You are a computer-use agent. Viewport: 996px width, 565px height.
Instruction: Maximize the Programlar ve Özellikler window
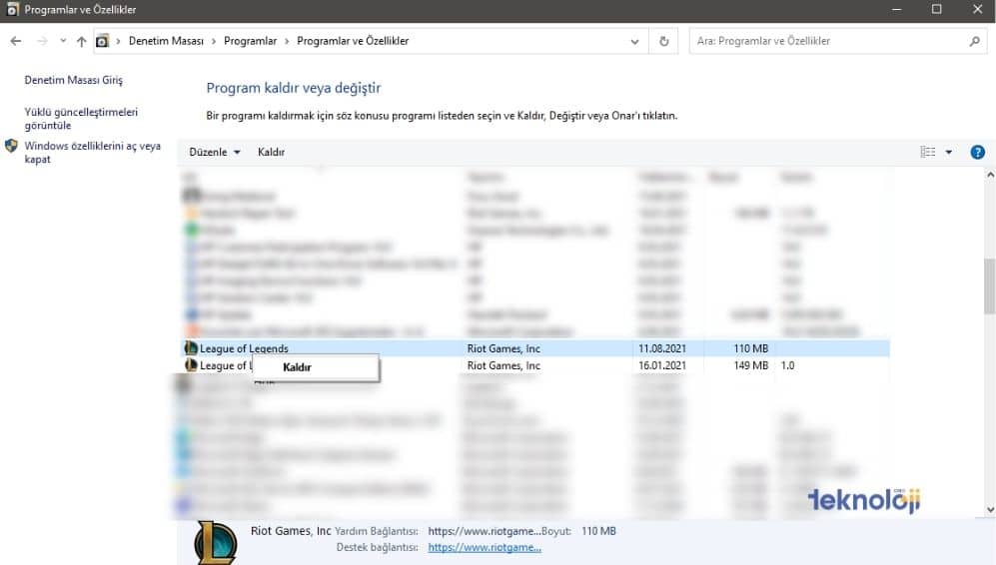937,10
